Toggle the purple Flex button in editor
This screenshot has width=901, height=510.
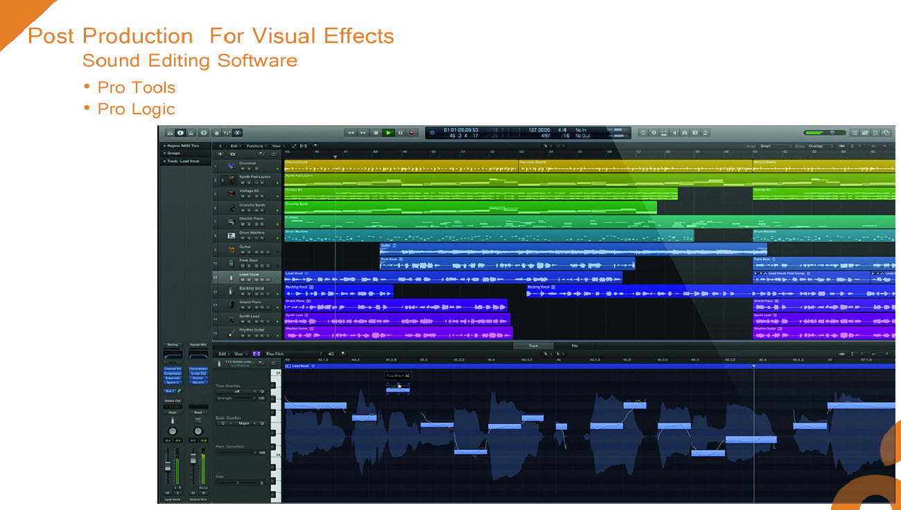pyautogui.click(x=256, y=354)
